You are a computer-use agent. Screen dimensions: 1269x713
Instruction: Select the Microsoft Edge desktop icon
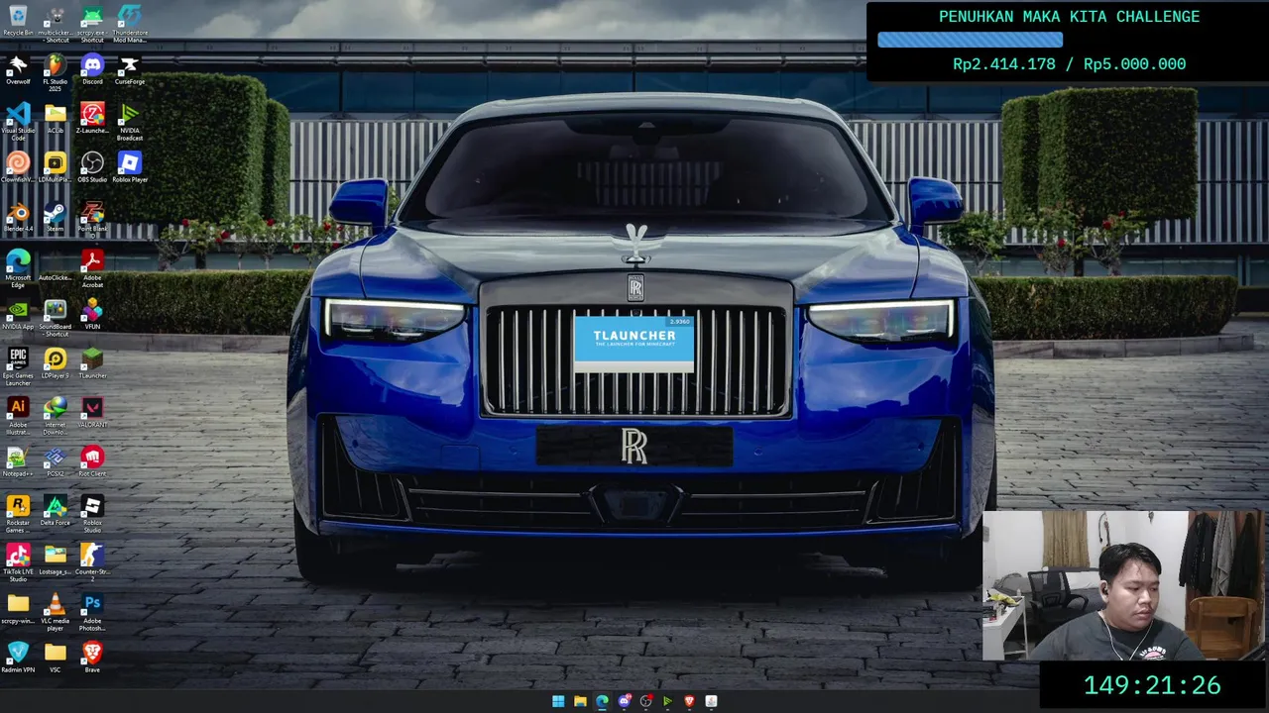coord(18,269)
